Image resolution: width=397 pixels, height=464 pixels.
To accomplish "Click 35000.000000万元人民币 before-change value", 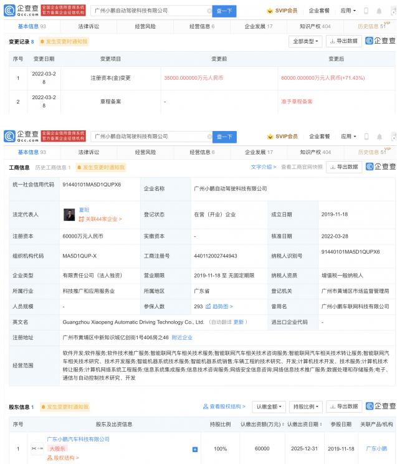I will 193,78.
